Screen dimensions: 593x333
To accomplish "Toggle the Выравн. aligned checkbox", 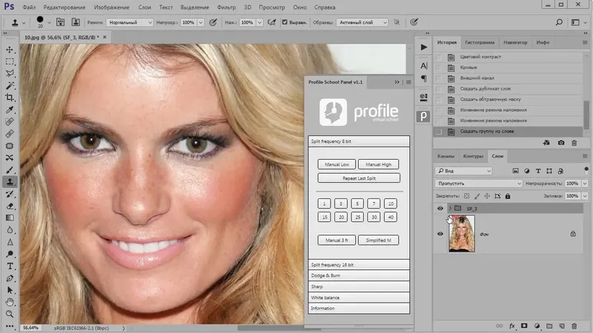I will click(x=285, y=22).
